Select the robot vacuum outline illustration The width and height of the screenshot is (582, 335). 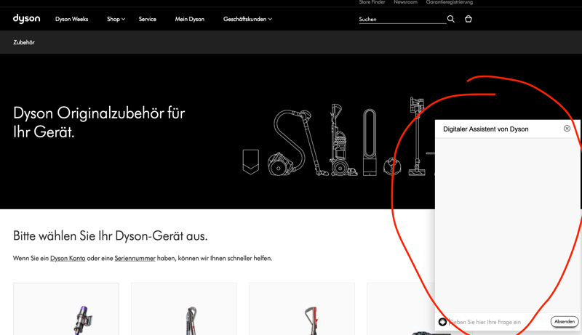(392, 166)
